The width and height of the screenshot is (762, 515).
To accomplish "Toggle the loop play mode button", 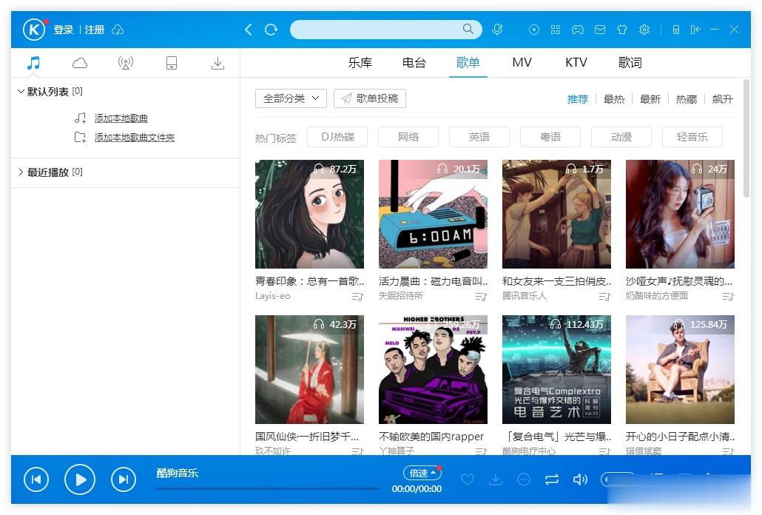I will 552,479.
